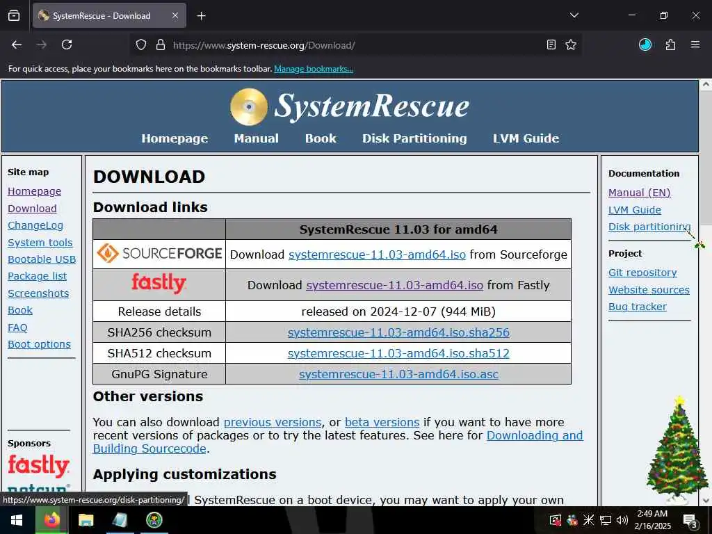
Task: Open the Extensions puzzle icon
Action: (x=670, y=44)
